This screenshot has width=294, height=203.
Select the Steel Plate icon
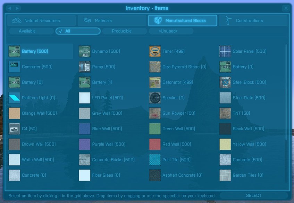click(x=225, y=98)
